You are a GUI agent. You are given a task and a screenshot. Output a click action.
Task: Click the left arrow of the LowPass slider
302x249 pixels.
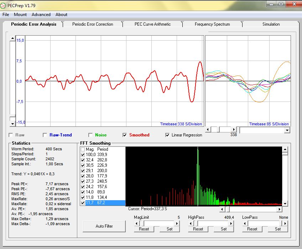pos(245,223)
